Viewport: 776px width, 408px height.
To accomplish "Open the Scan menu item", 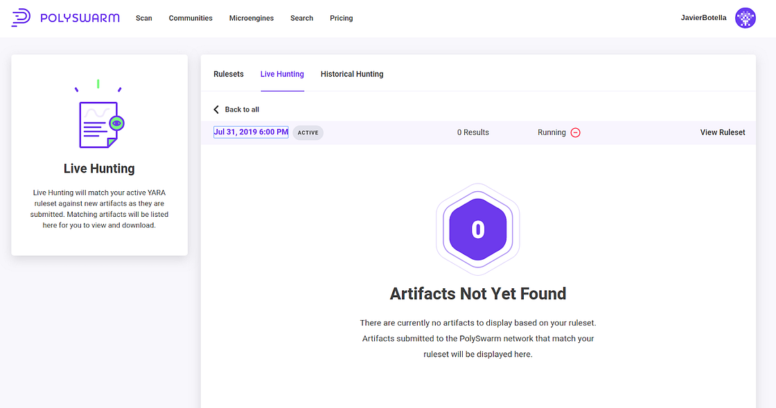I will pyautogui.click(x=144, y=18).
